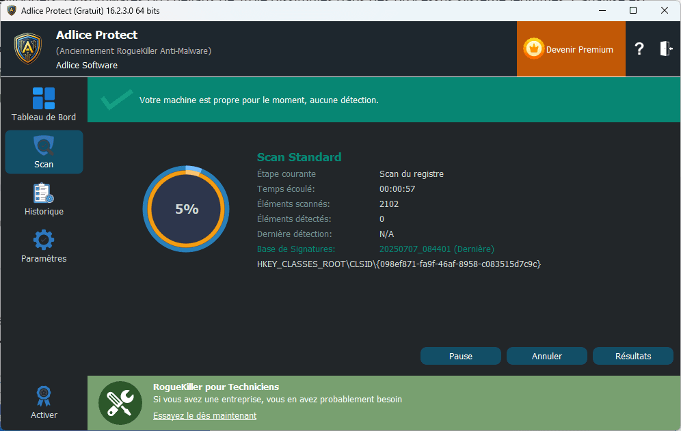The height and width of the screenshot is (431, 681).
Task: Click the Base de Signatures label
Action: point(296,249)
